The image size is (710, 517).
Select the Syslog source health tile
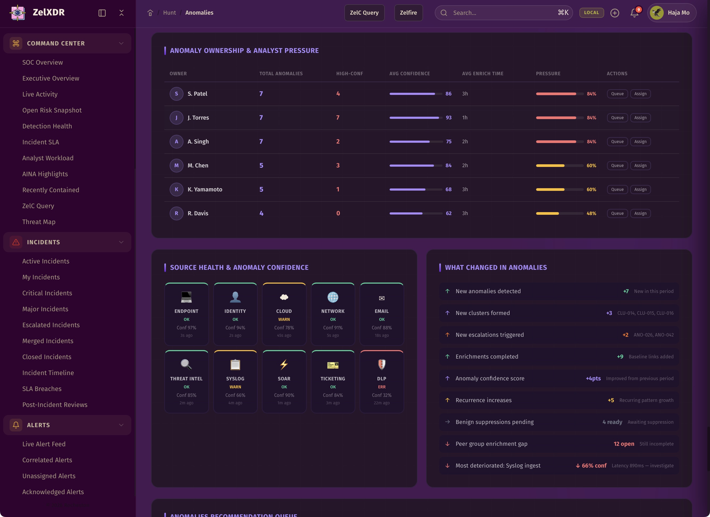[235, 381]
